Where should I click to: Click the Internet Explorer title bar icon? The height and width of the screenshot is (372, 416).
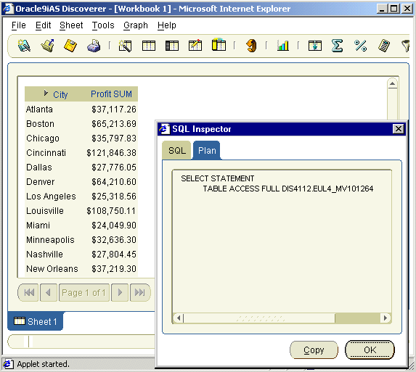click(8, 9)
